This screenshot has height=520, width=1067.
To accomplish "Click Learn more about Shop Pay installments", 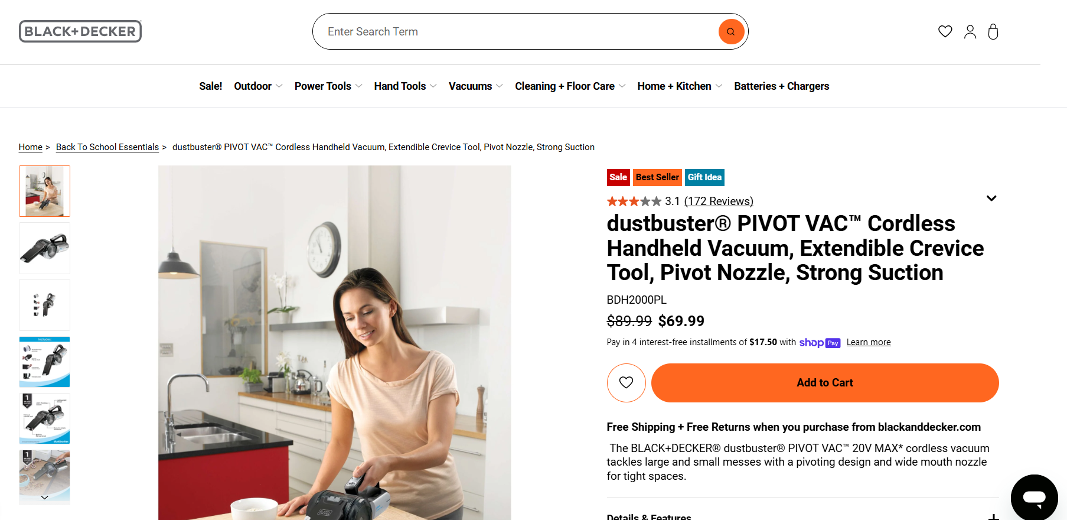I will coord(869,342).
